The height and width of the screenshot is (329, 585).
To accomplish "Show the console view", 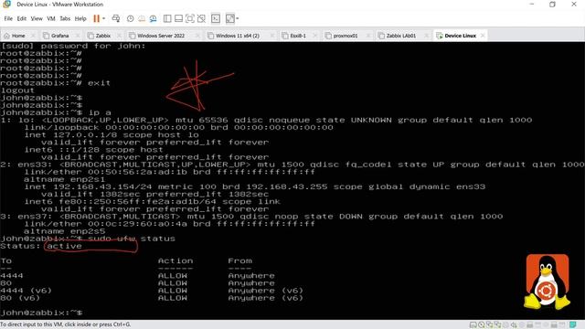I will (216, 18).
